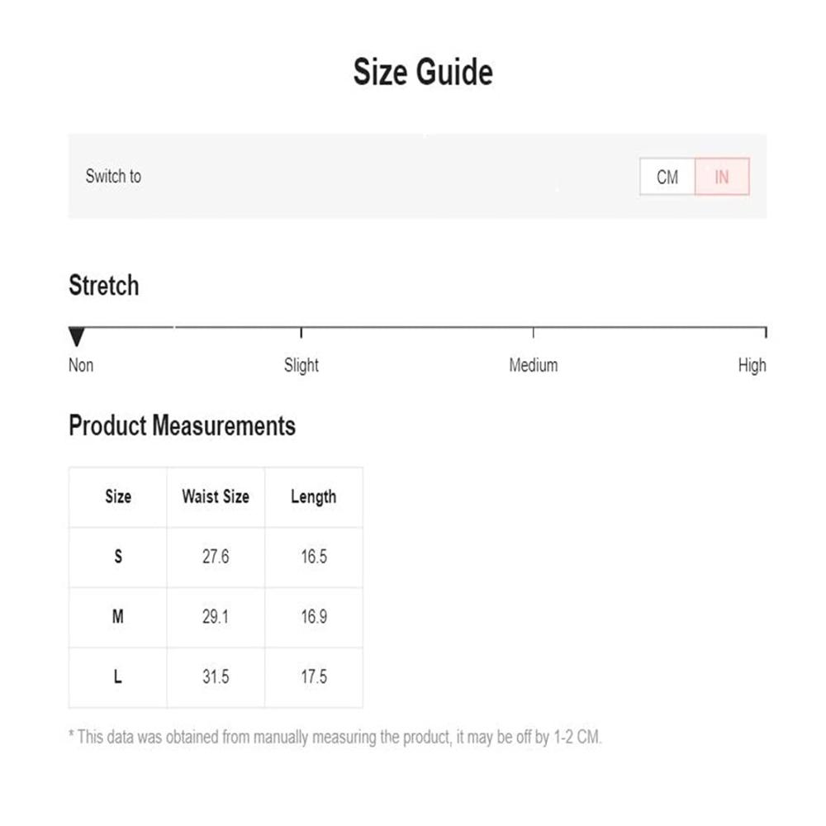This screenshot has height=826, width=826.
Task: Click length value 17.5 for size L
Action: pyautogui.click(x=314, y=677)
